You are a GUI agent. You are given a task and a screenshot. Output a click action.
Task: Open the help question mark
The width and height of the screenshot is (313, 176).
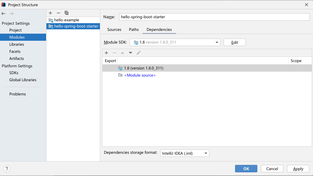click(7, 169)
